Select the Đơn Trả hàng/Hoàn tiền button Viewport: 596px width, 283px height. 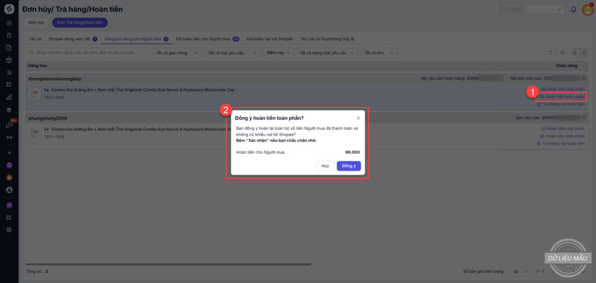[80, 23]
